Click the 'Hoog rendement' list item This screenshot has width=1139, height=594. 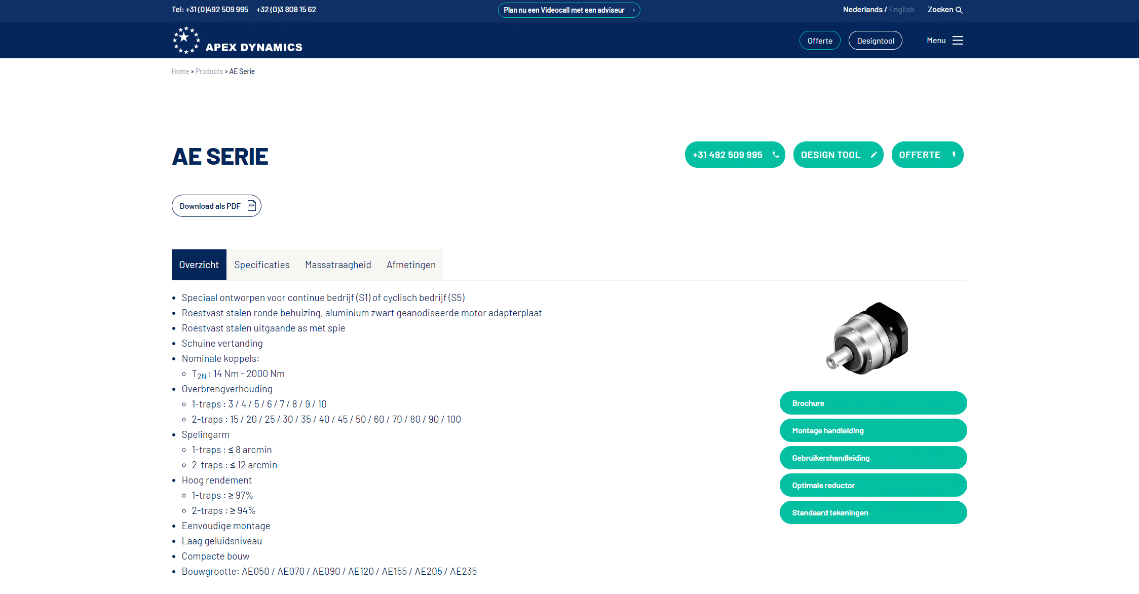[x=216, y=480]
